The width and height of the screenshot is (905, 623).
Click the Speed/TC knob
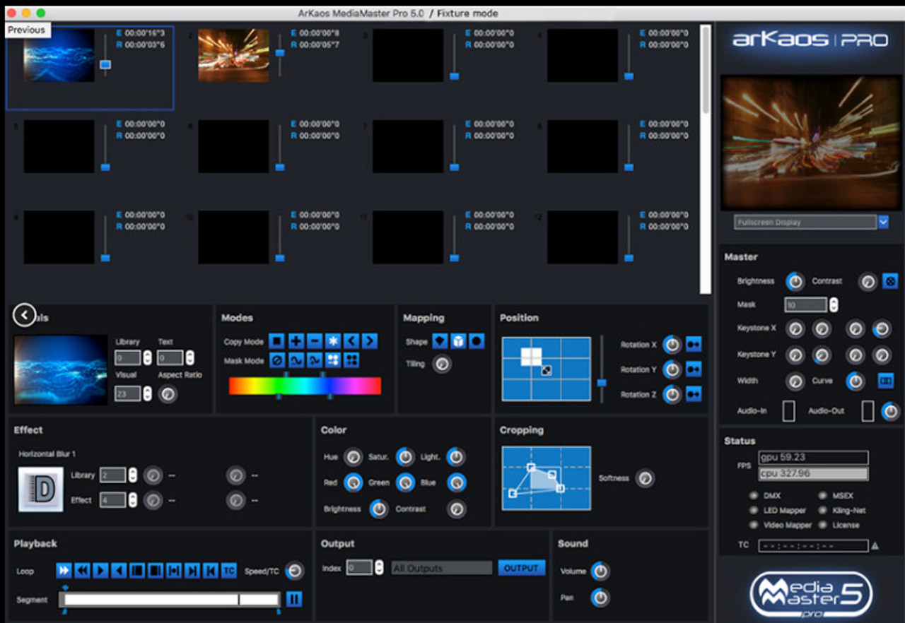294,571
